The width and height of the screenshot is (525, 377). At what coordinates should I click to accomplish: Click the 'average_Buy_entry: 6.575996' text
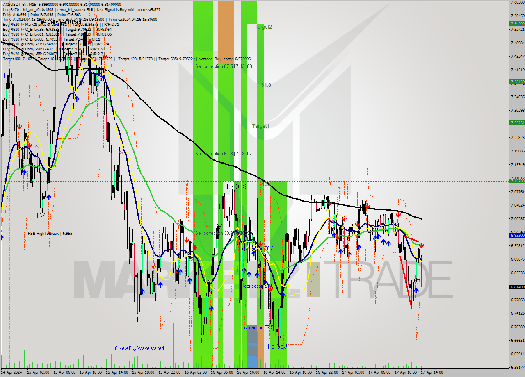pyautogui.click(x=224, y=59)
